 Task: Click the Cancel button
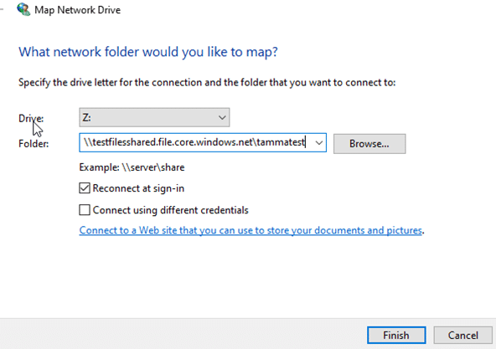[462, 335]
